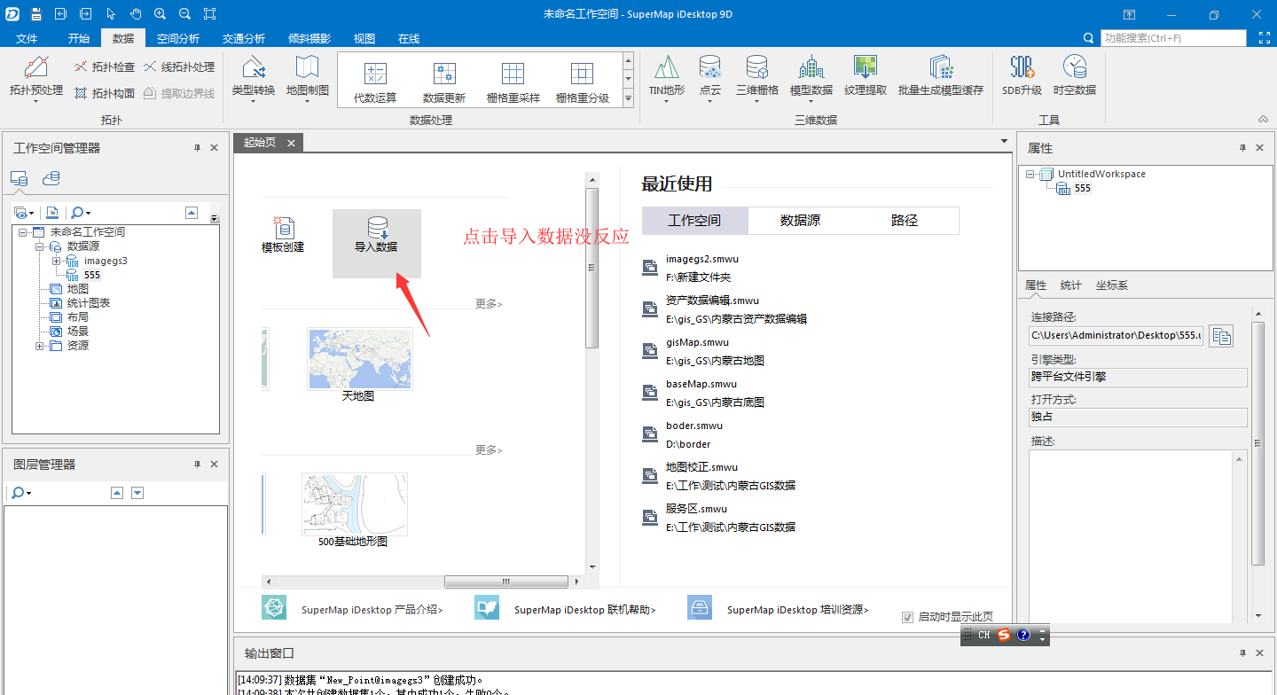Select the pointer arrow tool in title bar
This screenshot has height=695, width=1277.
point(111,14)
